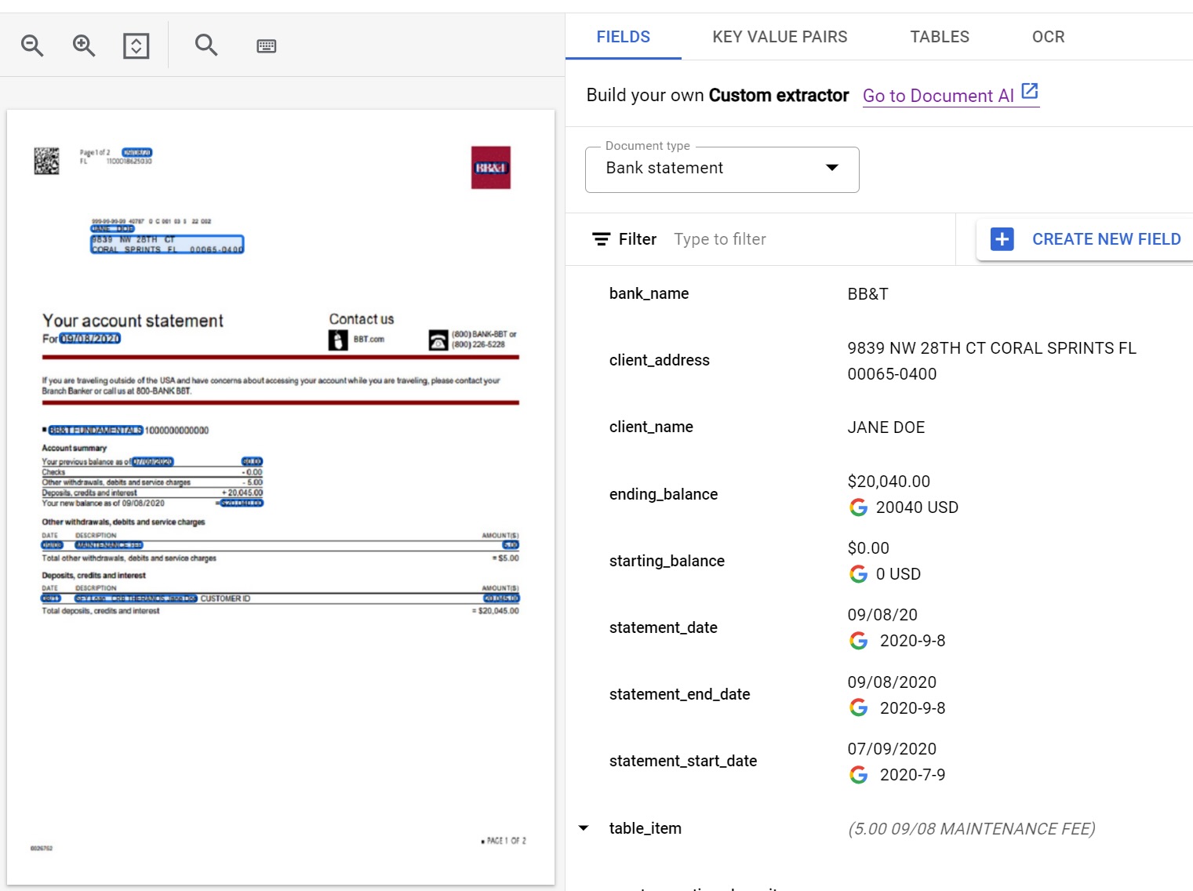Image resolution: width=1193 pixels, height=891 pixels.
Task: Click the statement_end_date field label
Action: (680, 694)
